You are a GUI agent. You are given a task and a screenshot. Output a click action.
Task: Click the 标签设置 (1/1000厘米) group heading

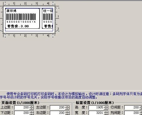point(95,103)
